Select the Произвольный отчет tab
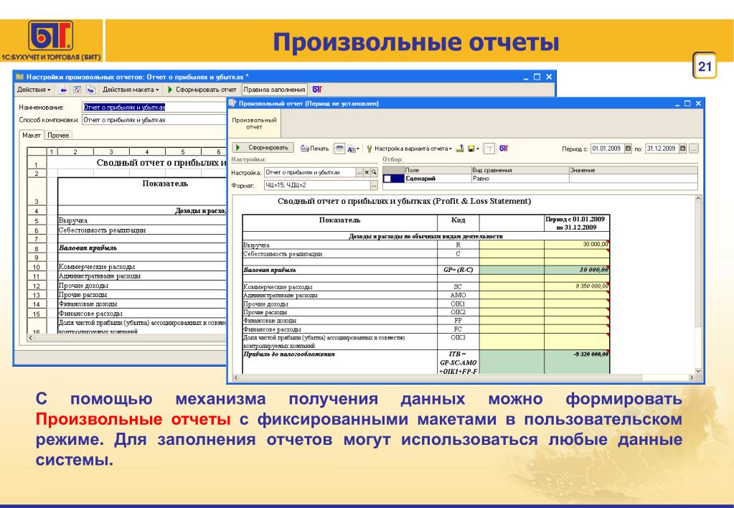Viewport: 734px width, 508px height. [x=254, y=123]
